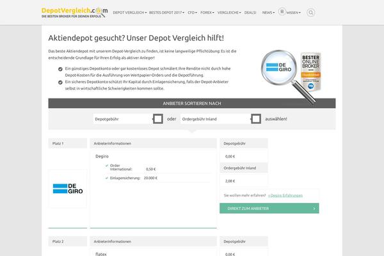Open the search magnifier icon in header
384x256 pixels.
[311, 13]
